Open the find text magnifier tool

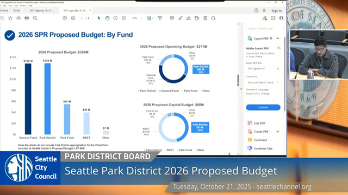point(35,18)
